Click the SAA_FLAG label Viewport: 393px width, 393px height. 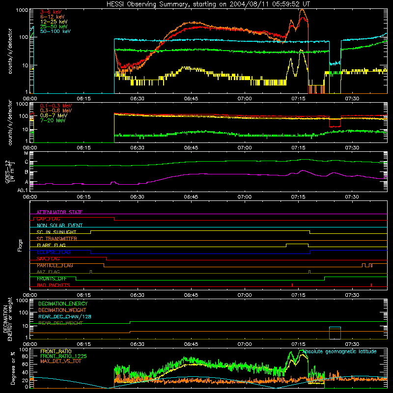[48, 259]
